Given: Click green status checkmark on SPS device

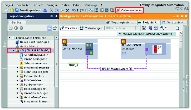Looking at the screenshot, I should click(64, 41).
